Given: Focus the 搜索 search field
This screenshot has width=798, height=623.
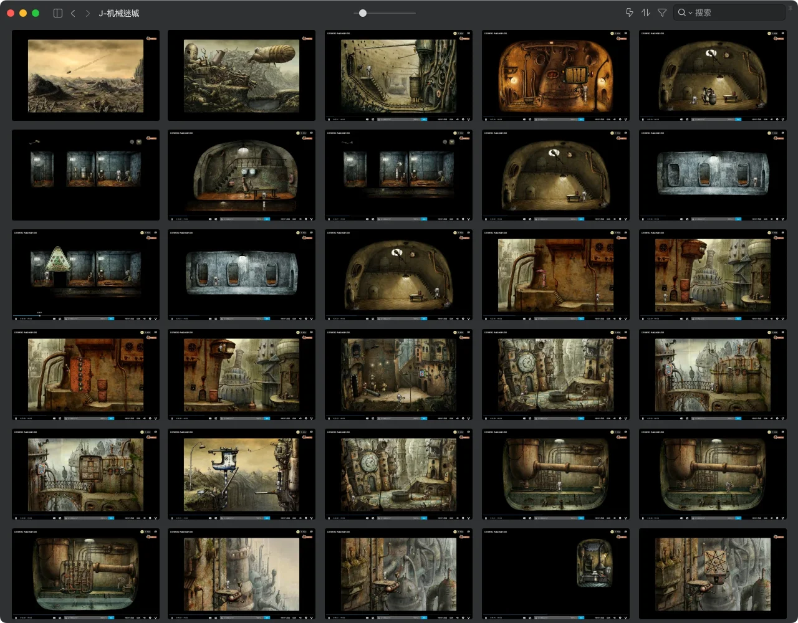Looking at the screenshot, I should point(729,12).
